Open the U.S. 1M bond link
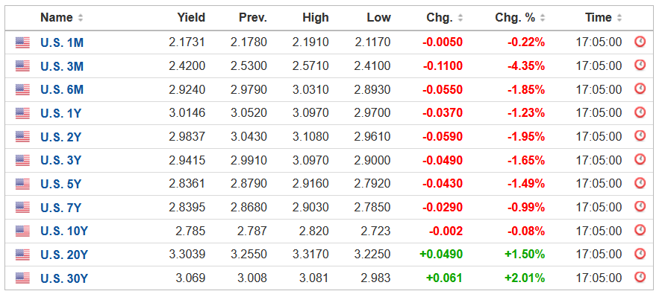This screenshot has height=294, width=659. click(62, 42)
